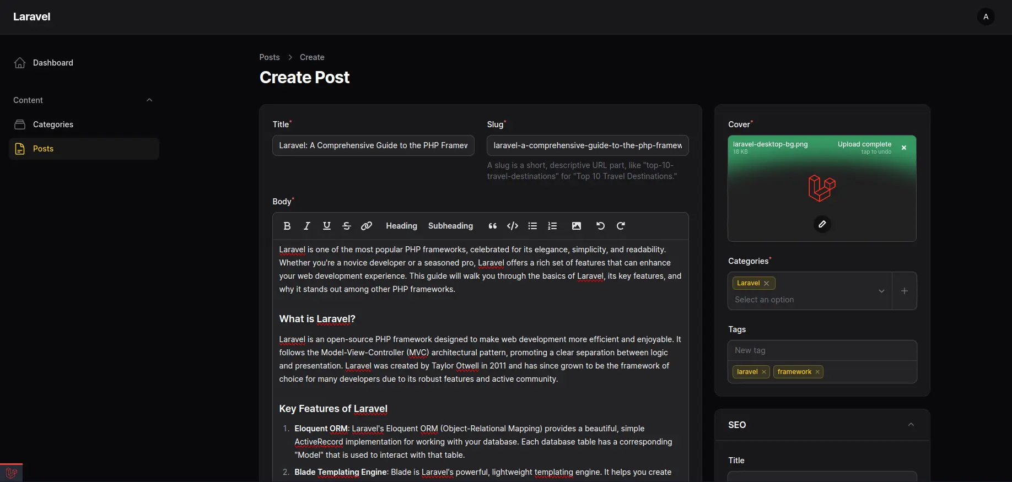Create a bulleted list in the editor
1012x482 pixels.
532,226
